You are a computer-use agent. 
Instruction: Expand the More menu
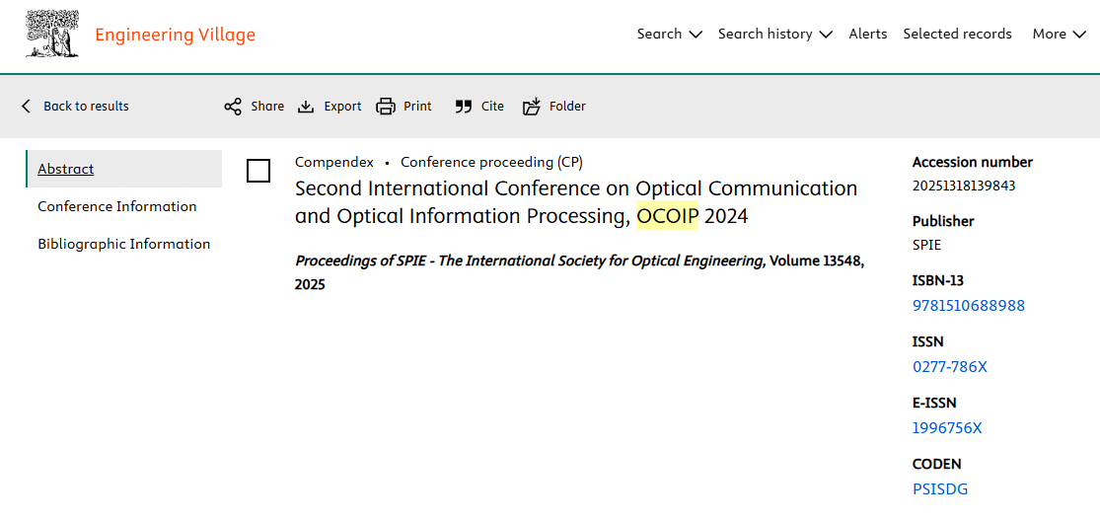[1059, 35]
